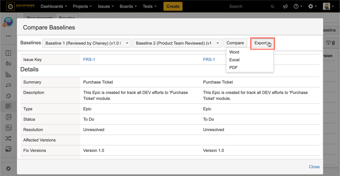The height and width of the screenshot is (176, 340).
Task: Click the Close link in dialog footer
Action: [x=314, y=167]
